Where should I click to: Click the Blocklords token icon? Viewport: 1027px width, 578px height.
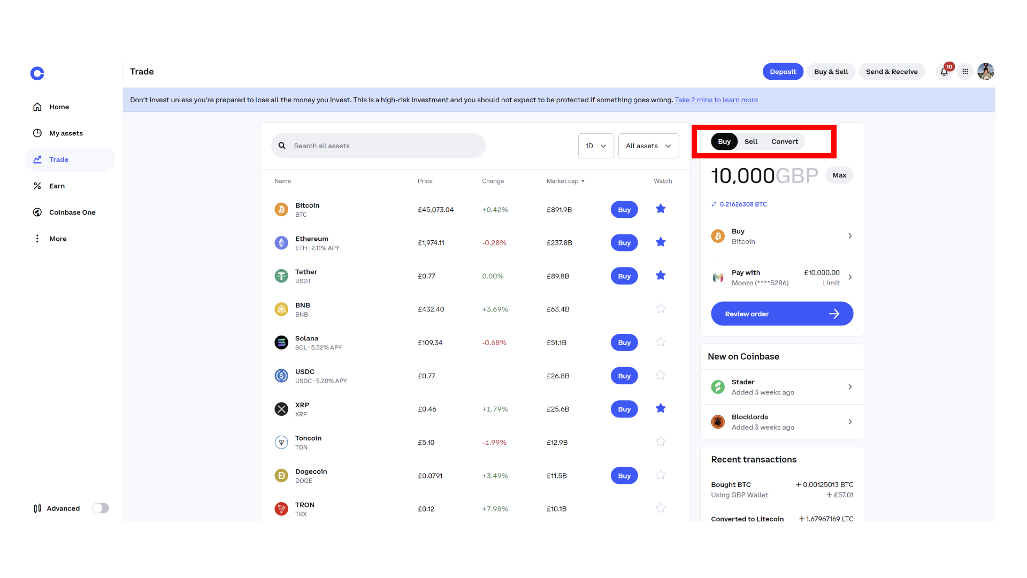click(718, 422)
